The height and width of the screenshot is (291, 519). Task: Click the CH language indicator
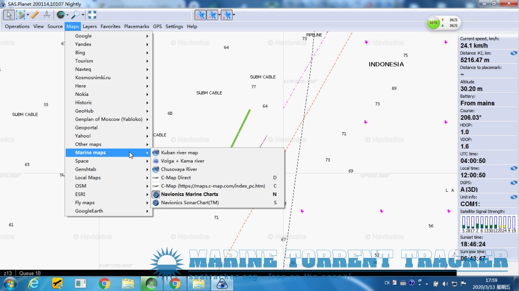pyautogui.click(x=387, y=283)
